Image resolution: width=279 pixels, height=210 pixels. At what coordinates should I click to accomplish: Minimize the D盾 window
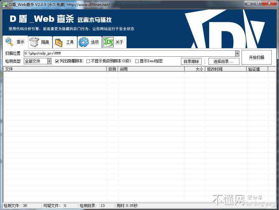point(249,3)
